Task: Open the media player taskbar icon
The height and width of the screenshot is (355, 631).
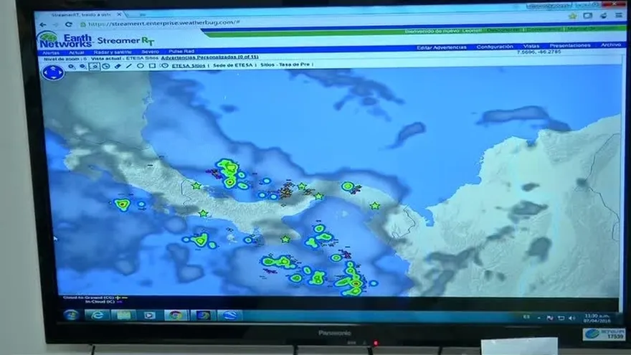Action: (x=149, y=315)
